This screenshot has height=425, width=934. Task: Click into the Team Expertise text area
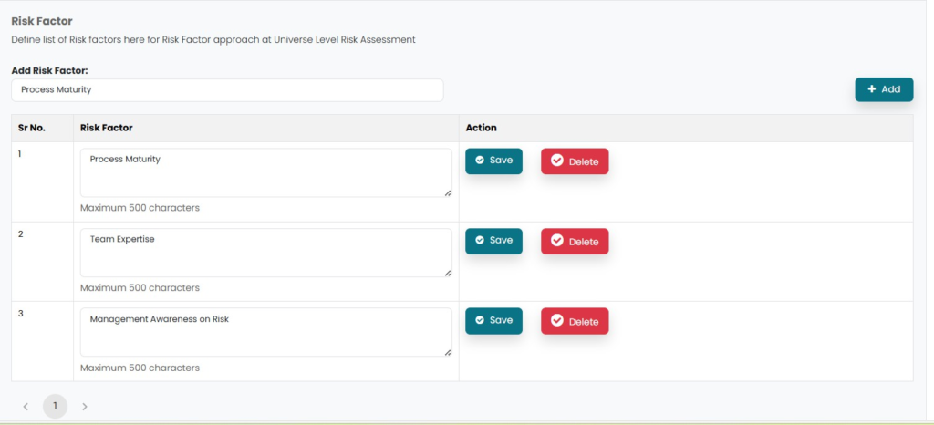(x=265, y=253)
